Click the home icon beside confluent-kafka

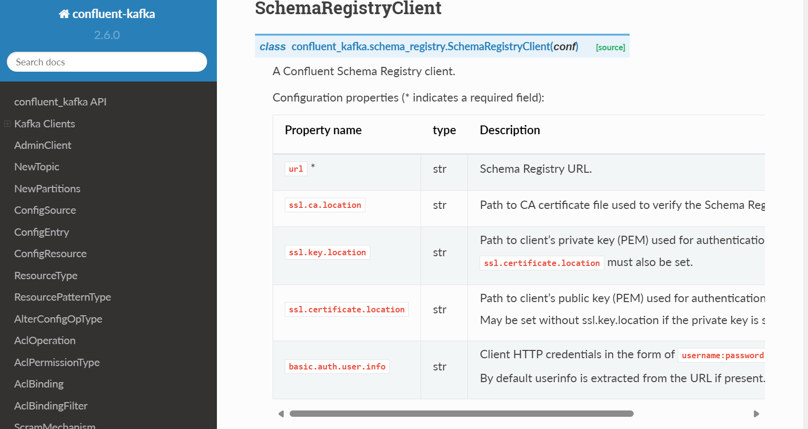click(64, 14)
